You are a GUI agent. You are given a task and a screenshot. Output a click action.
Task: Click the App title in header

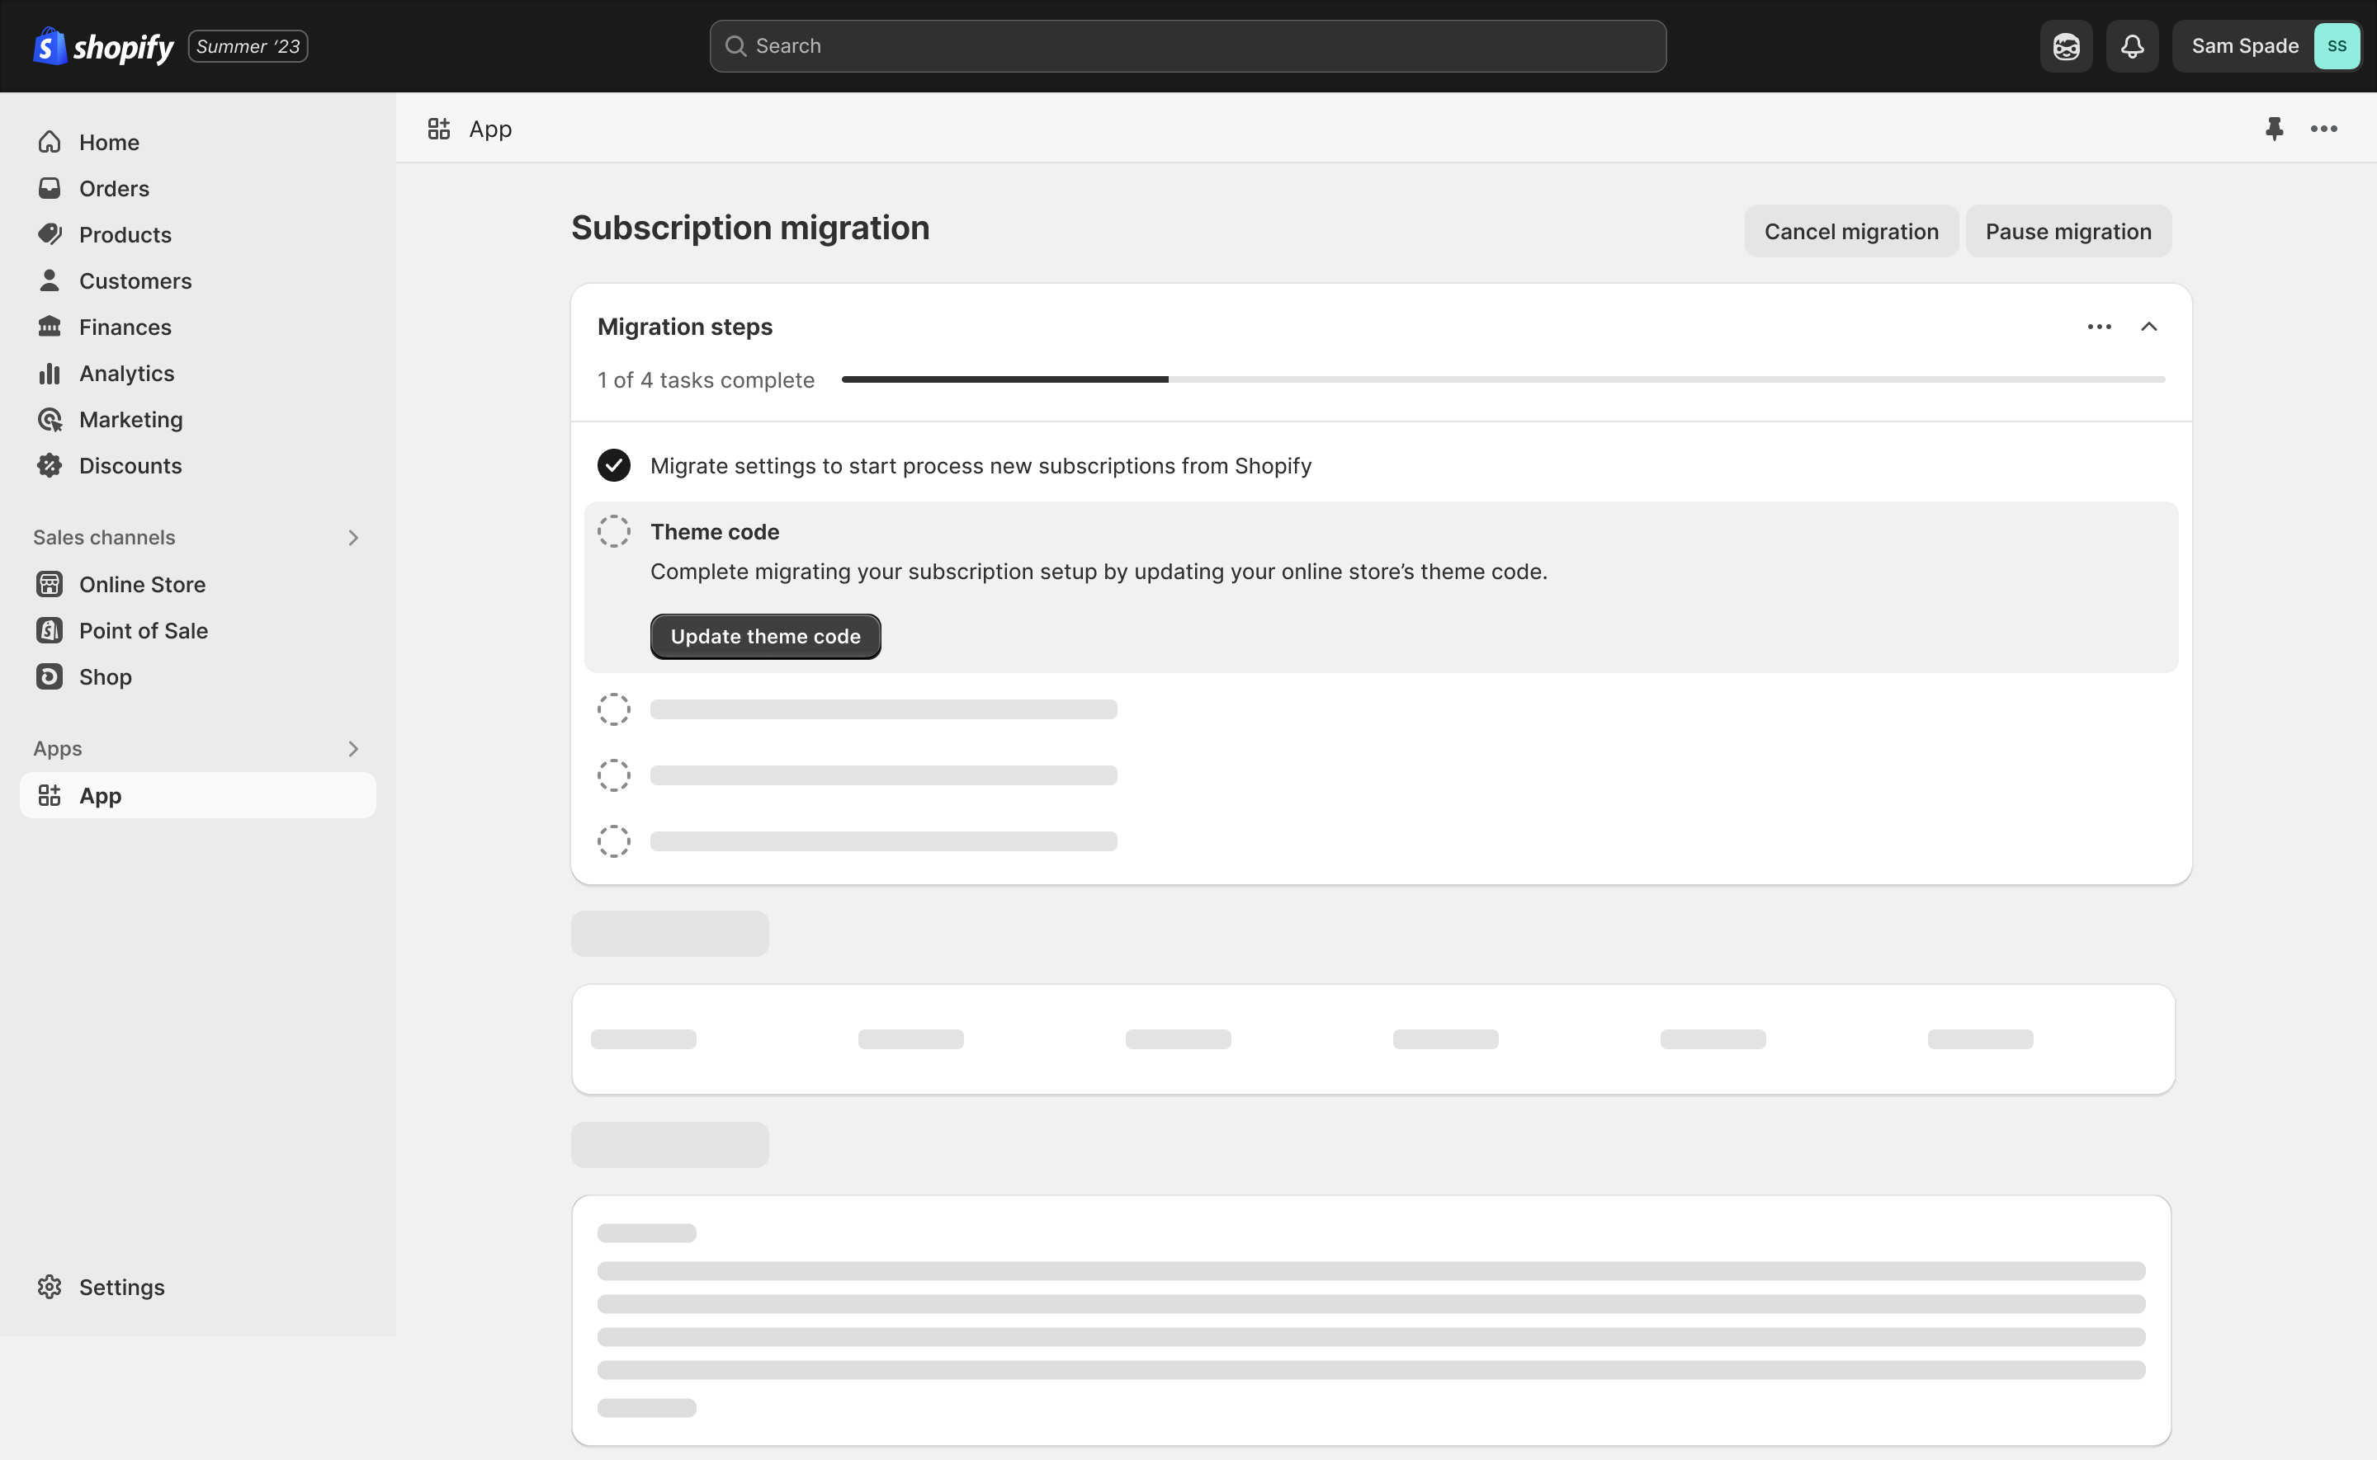point(490,130)
